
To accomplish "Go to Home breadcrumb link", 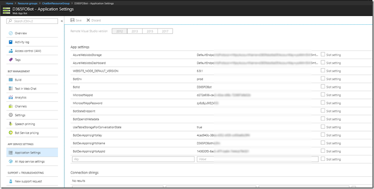I will click(9, 3).
